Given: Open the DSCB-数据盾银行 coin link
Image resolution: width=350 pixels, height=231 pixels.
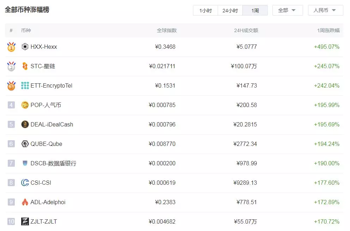Looking at the screenshot, I should tap(53, 163).
